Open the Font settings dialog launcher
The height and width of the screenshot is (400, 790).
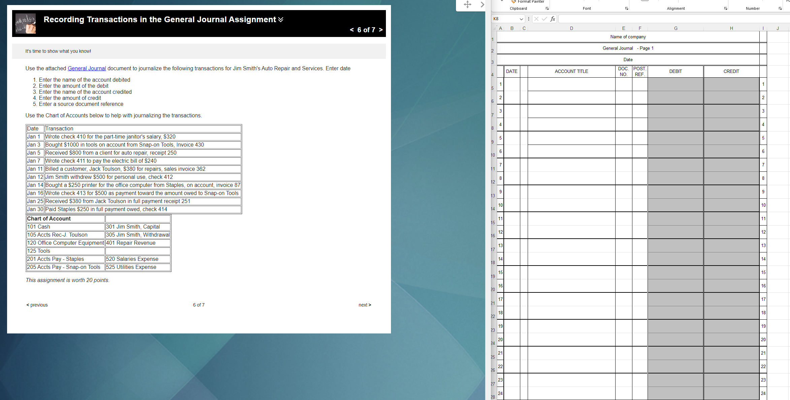(626, 8)
